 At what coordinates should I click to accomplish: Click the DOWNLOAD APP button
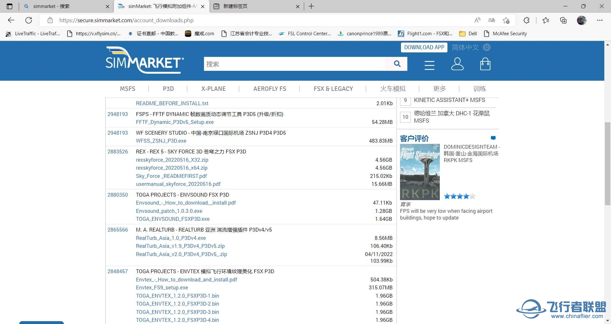pyautogui.click(x=424, y=47)
